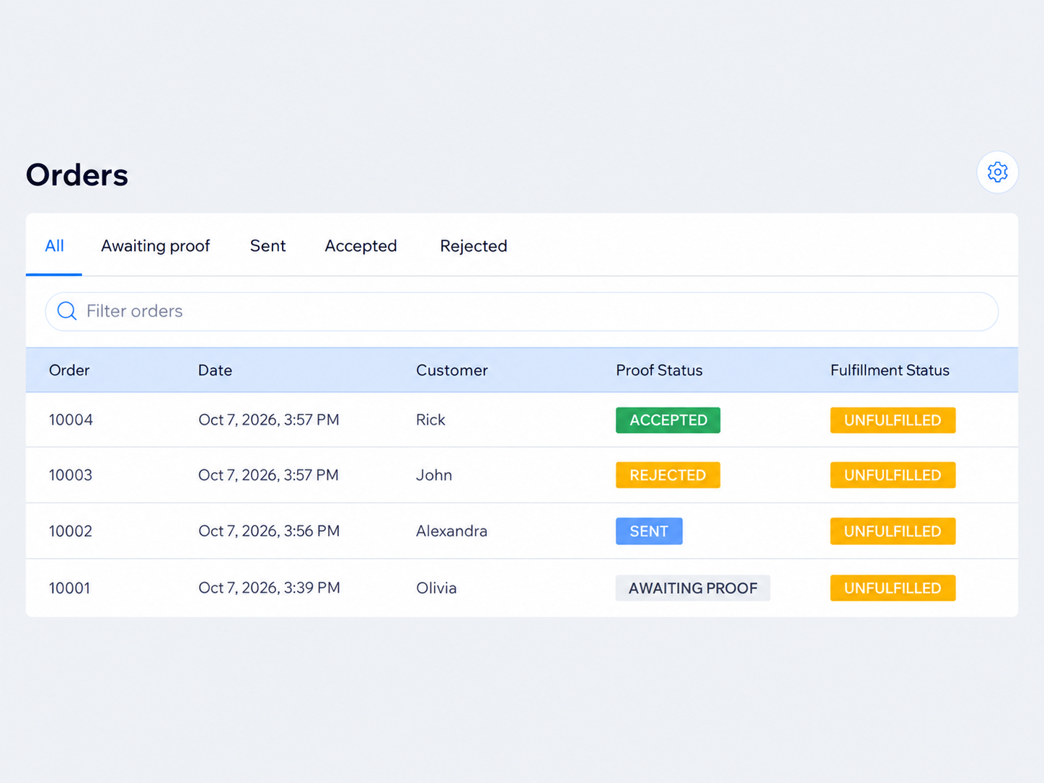Click the REJECTED status badge

click(x=668, y=475)
